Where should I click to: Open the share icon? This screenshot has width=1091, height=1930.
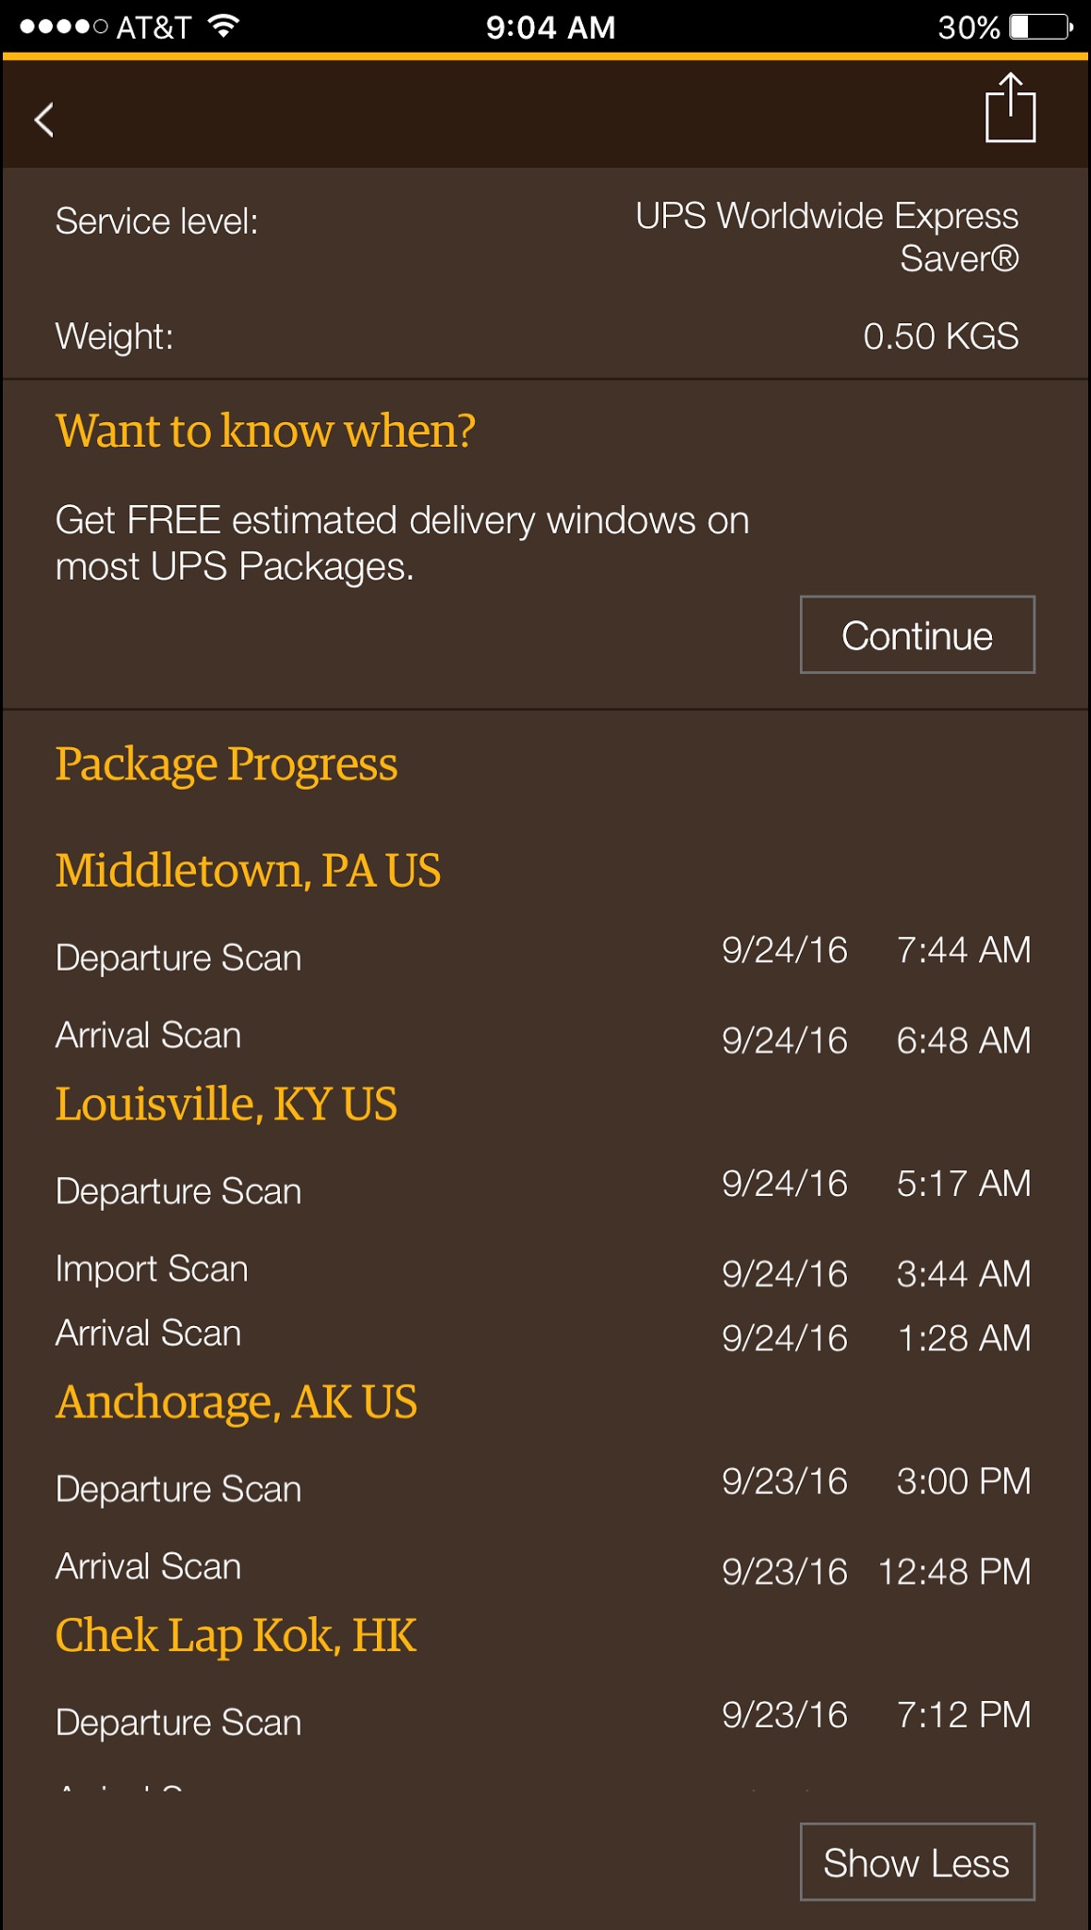click(1010, 108)
